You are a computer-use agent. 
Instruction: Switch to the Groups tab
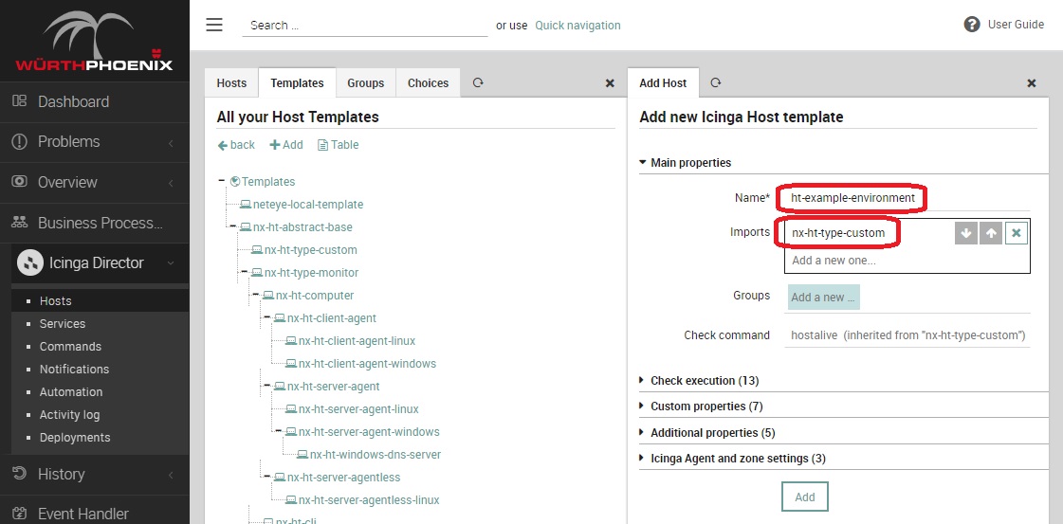point(365,83)
